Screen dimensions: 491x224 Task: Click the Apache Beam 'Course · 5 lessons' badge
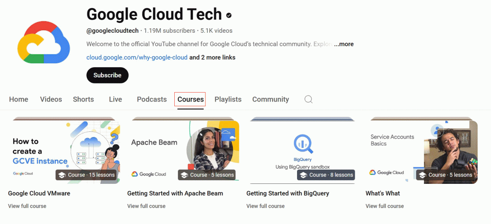tap(207, 175)
